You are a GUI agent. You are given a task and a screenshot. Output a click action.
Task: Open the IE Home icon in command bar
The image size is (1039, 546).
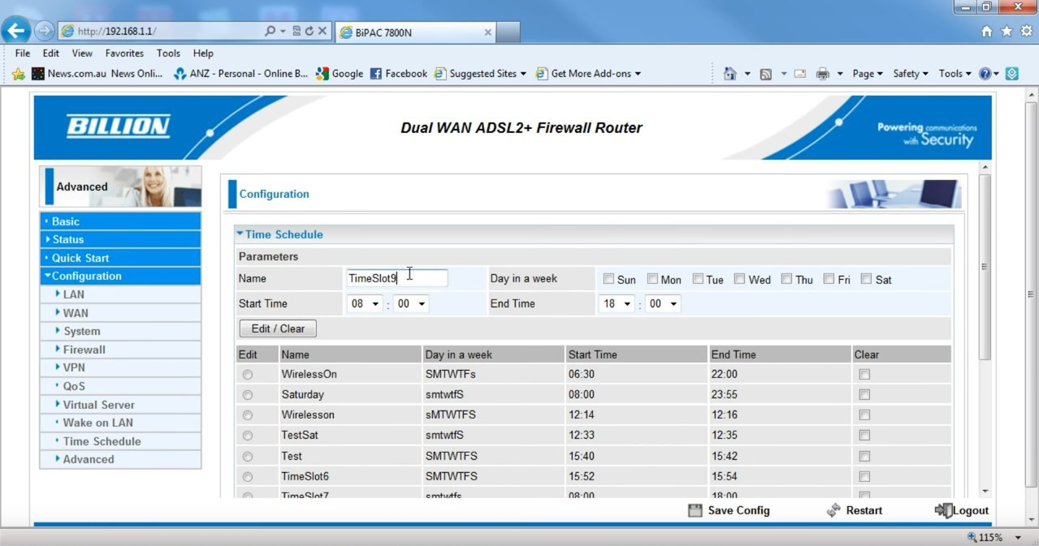[x=729, y=74]
